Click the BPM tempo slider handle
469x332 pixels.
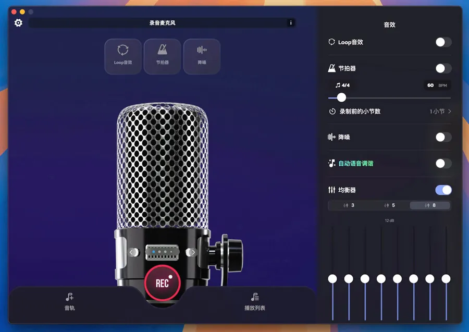click(x=341, y=97)
